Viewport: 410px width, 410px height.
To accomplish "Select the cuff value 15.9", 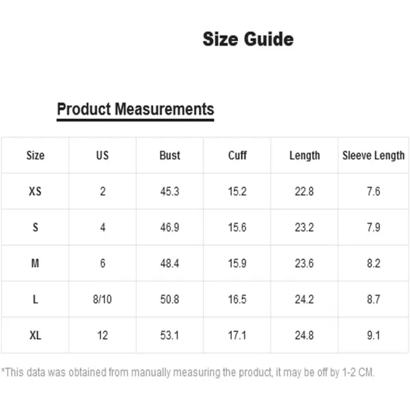I will [x=237, y=263].
